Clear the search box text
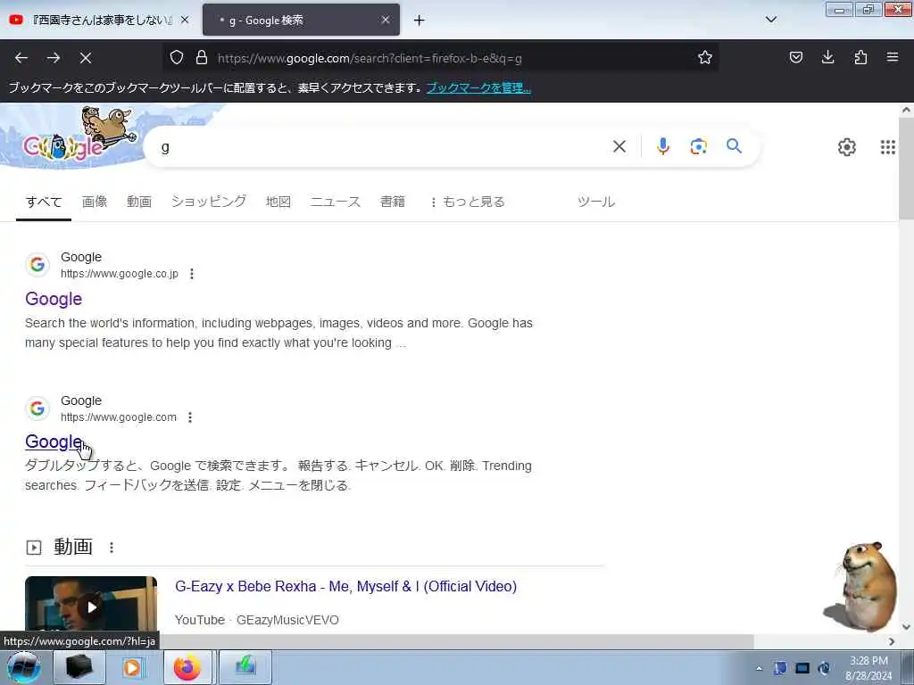914x685 pixels. [x=619, y=146]
